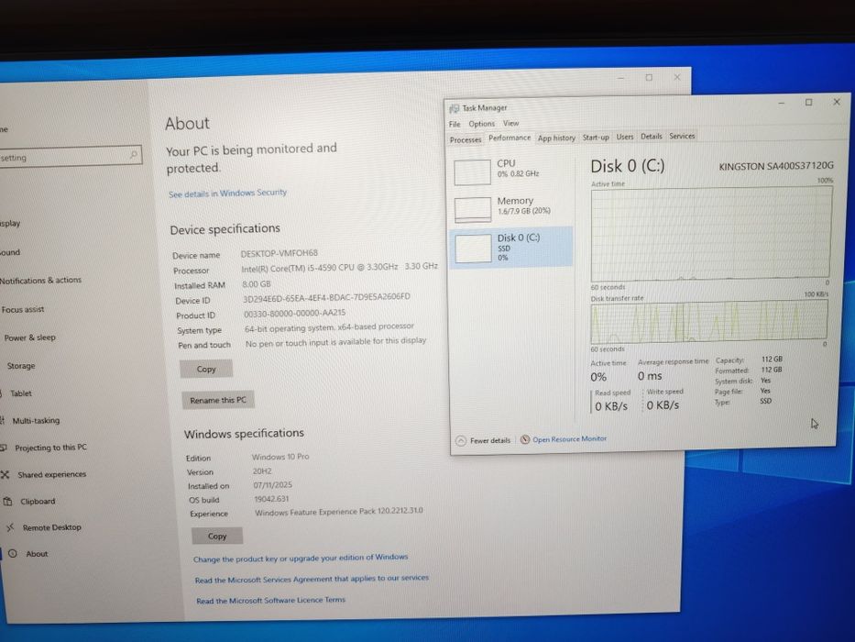Minimize the Task Manager window
This screenshot has height=642, width=855.
781,103
